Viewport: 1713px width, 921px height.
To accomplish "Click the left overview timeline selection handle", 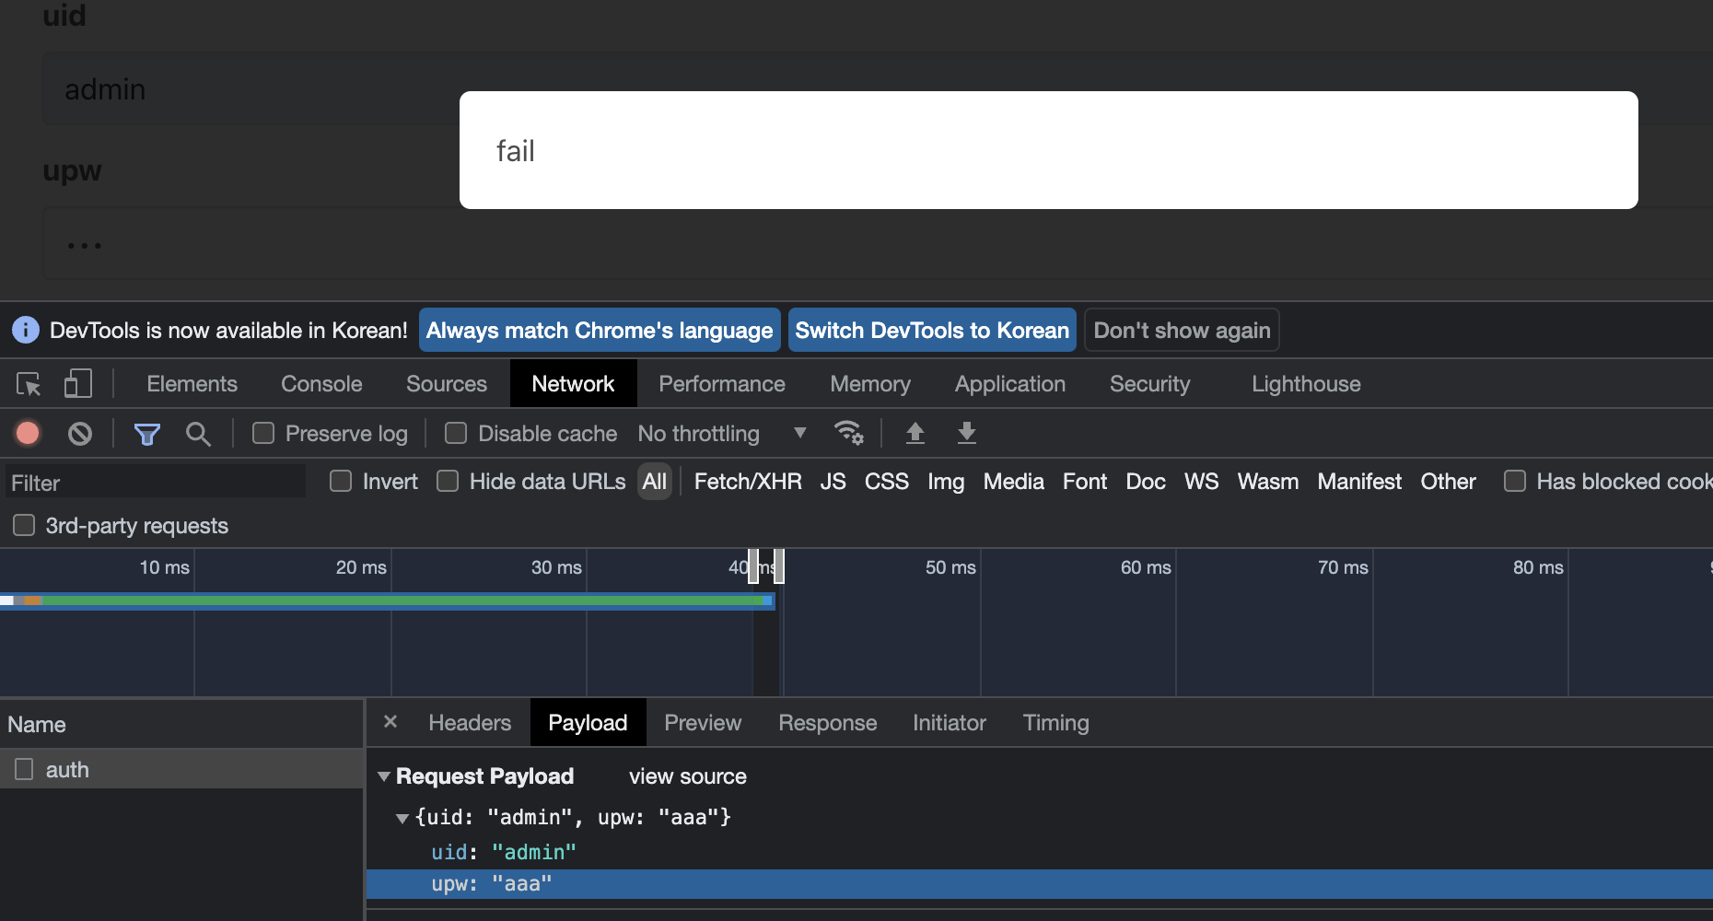I will tap(753, 565).
